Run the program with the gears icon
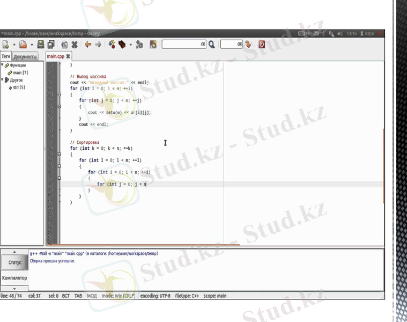 tap(139, 45)
